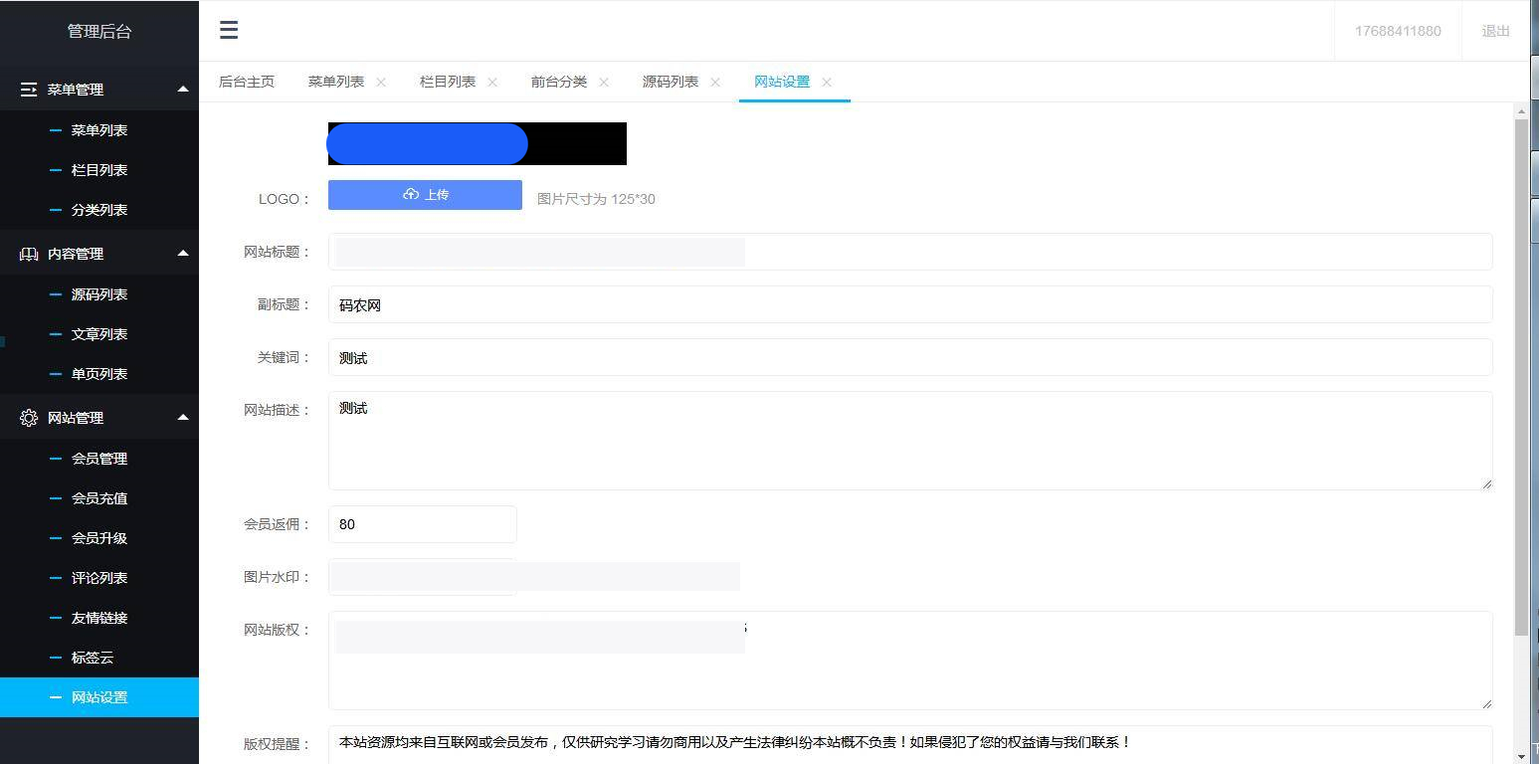Click the 上传 upload button

tap(425, 194)
